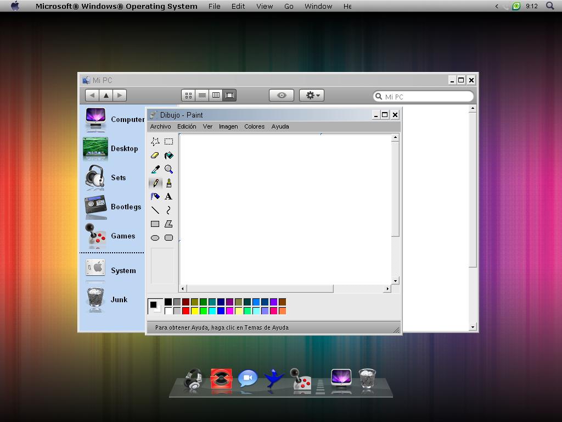Image resolution: width=562 pixels, height=422 pixels.
Task: Select the Curve tool in Paint
Action: (x=168, y=210)
